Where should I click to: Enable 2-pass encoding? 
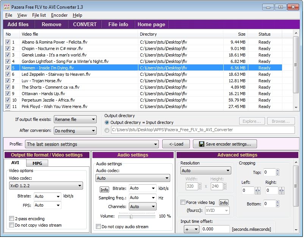(12, 219)
